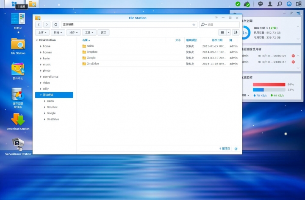Image resolution: width=305 pixels, height=200 pixels.
Task: Sort by the name column header
Action: pos(123,40)
